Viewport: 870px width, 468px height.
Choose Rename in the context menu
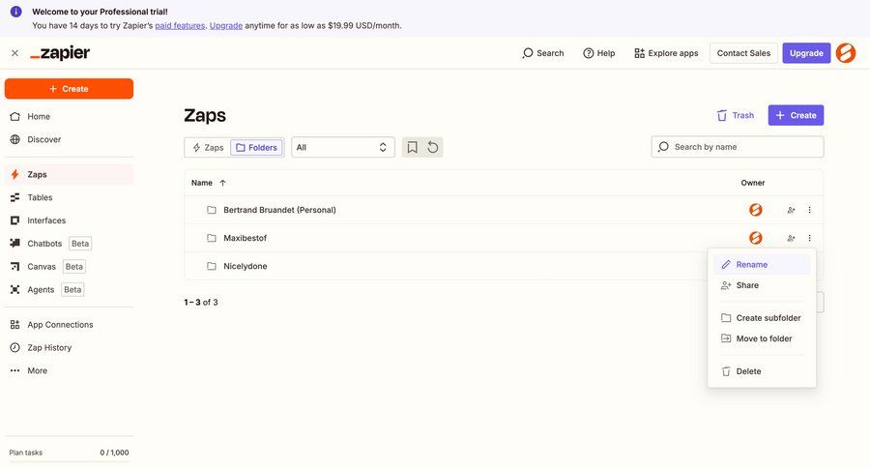tap(762, 265)
